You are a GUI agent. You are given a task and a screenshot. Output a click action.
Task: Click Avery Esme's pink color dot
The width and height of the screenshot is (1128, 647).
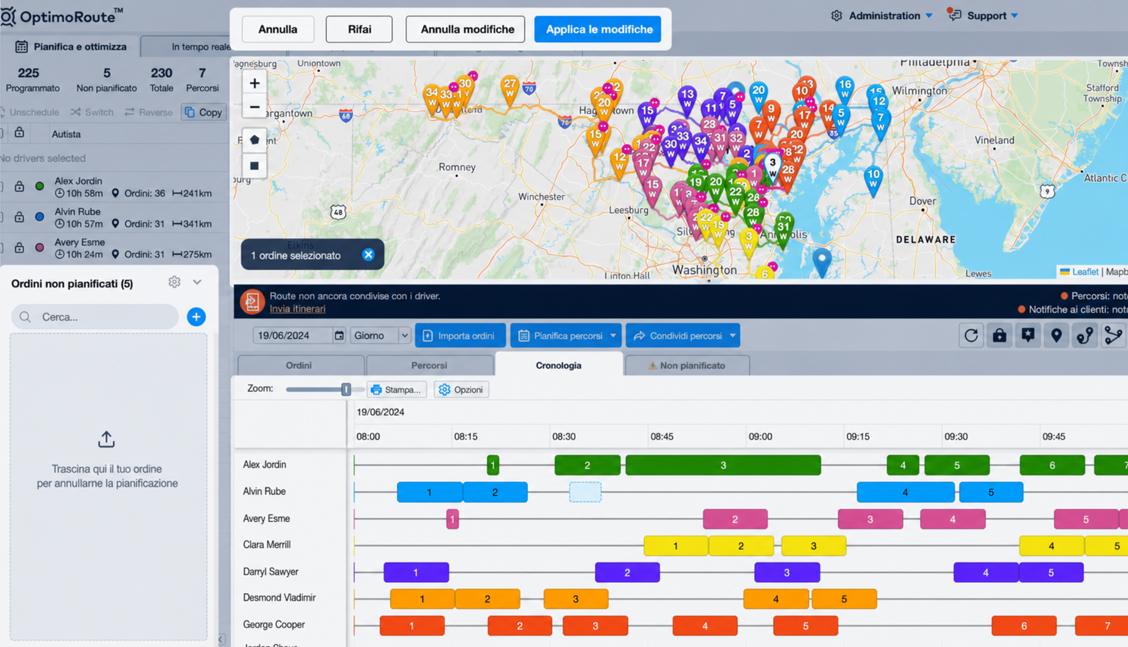pos(40,247)
